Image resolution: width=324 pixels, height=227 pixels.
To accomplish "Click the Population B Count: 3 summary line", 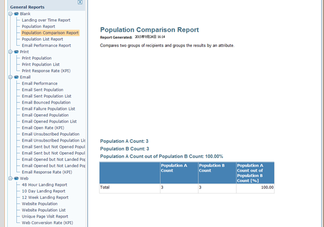I will point(125,149).
